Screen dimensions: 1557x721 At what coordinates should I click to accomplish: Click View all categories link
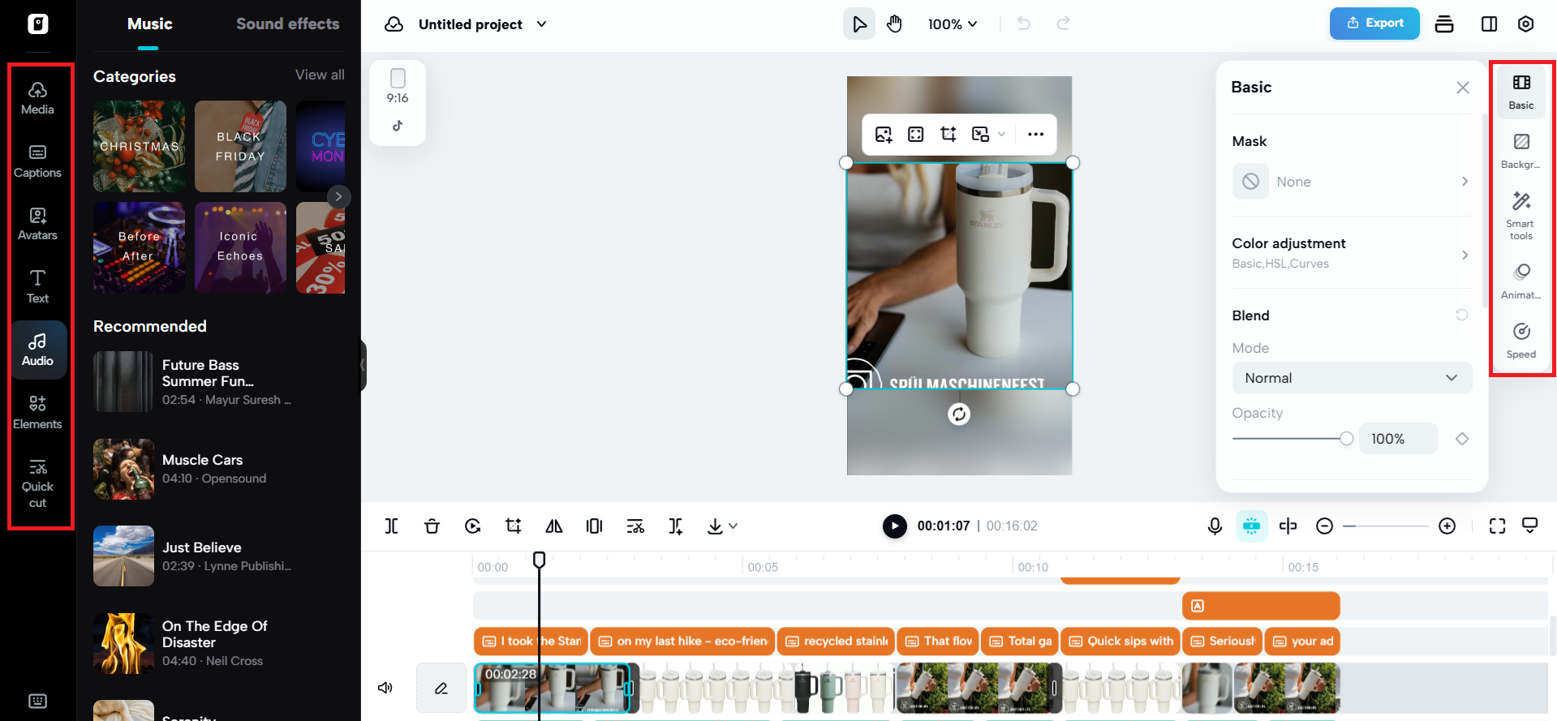[320, 75]
